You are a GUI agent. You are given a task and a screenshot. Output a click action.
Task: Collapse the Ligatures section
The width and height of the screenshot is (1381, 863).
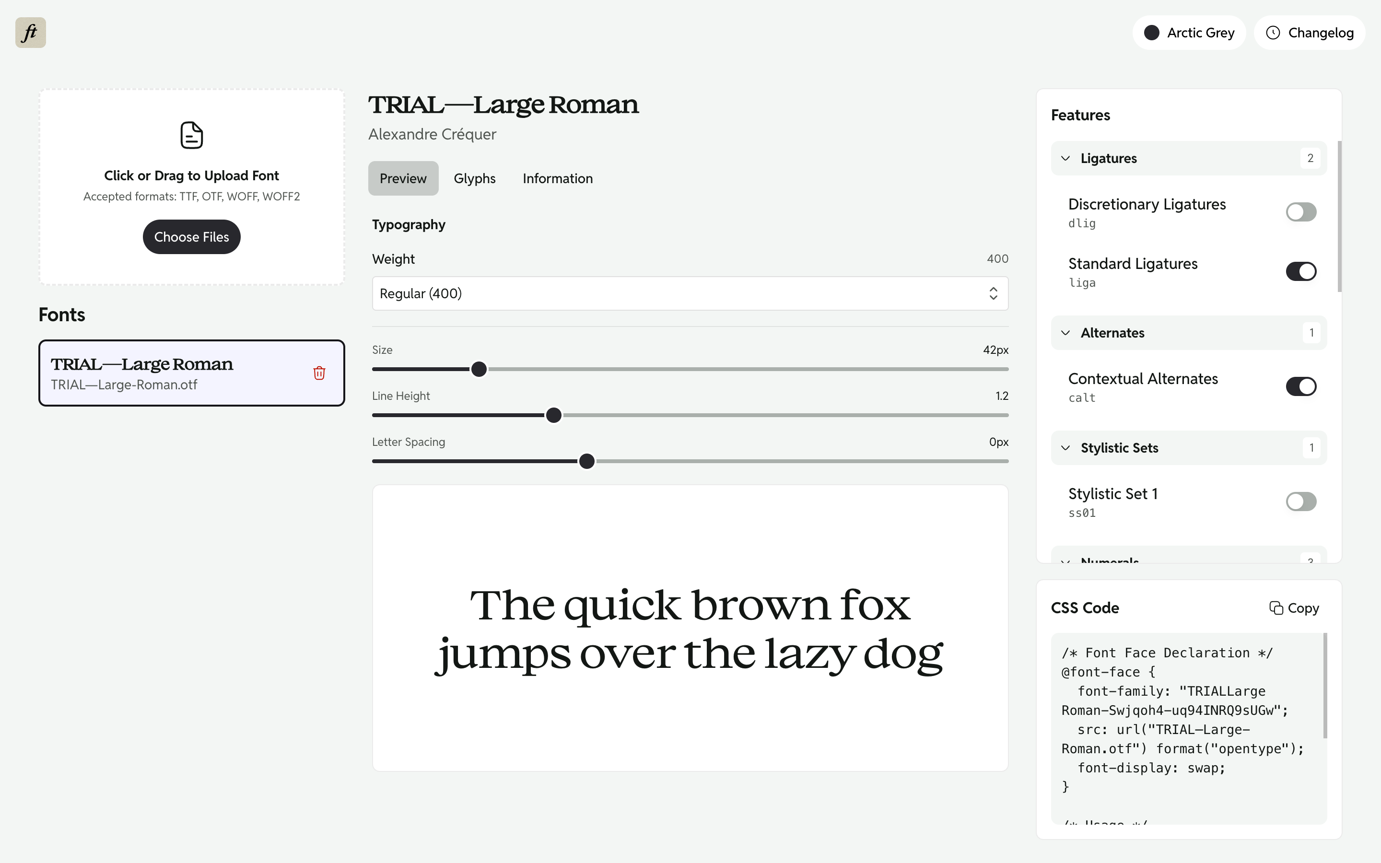[1066, 158]
